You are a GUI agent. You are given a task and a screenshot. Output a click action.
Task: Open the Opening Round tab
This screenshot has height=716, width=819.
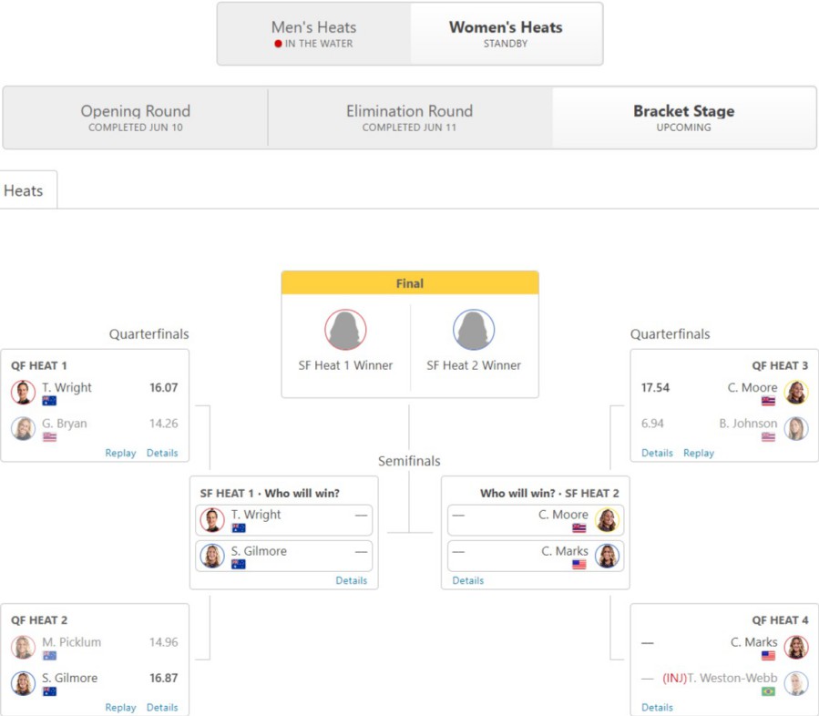(135, 118)
